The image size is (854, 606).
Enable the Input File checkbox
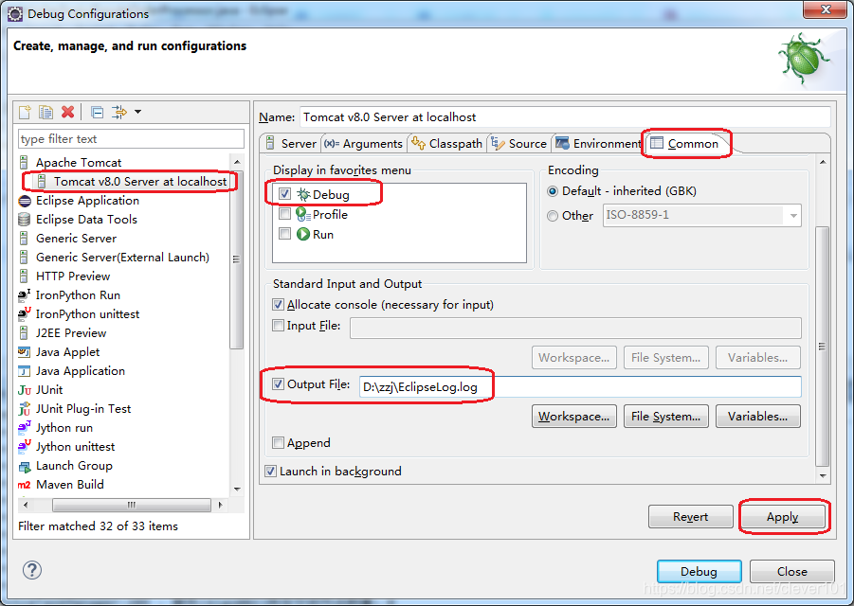pos(279,326)
